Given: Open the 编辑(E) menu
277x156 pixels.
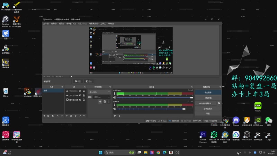Looking at the screenshot, I should pyautogui.click(x=54, y=24).
